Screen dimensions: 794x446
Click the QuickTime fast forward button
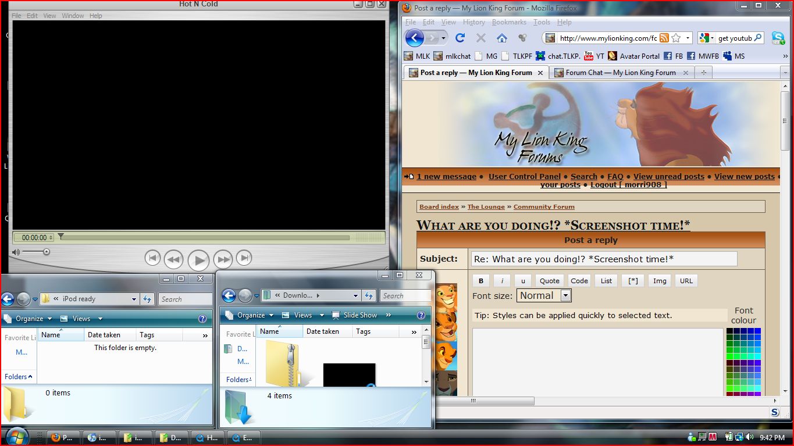click(x=223, y=259)
